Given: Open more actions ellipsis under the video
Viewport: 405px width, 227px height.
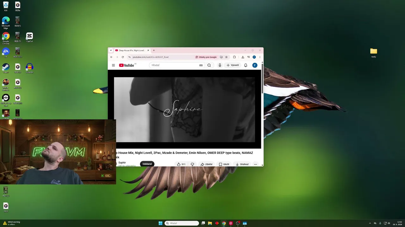Looking at the screenshot, I should click(x=255, y=164).
